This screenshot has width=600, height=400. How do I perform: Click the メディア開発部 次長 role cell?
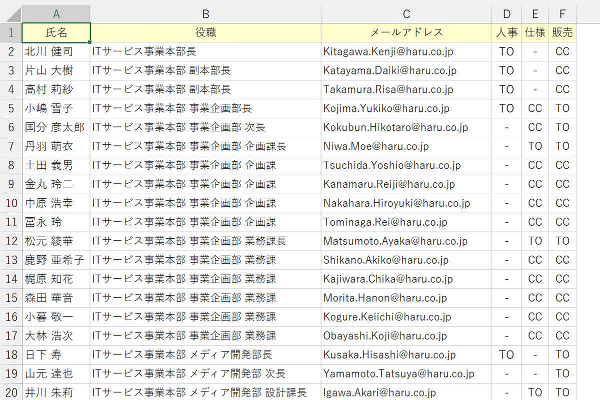tap(206, 374)
